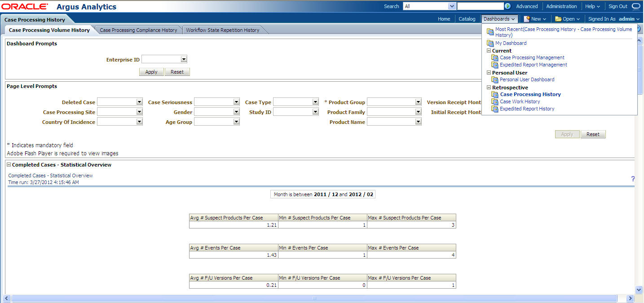Open the Expedited Report History link

click(x=527, y=109)
